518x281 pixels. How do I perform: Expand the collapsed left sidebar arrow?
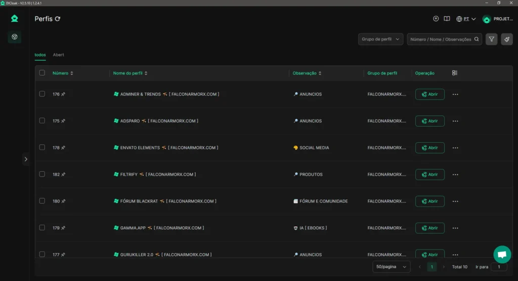coord(26,159)
